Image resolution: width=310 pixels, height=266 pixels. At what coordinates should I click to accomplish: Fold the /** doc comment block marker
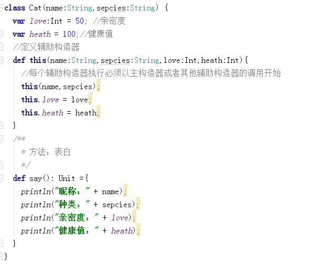2,139
